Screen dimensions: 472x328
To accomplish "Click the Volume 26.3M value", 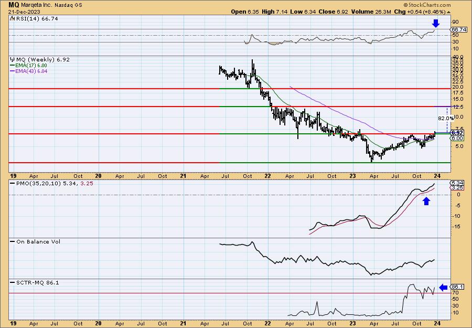I will (x=371, y=12).
